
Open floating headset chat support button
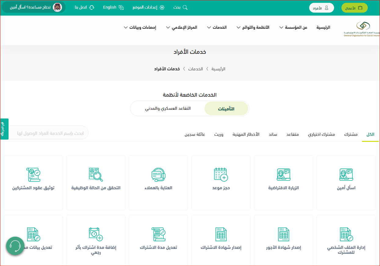coord(15,246)
